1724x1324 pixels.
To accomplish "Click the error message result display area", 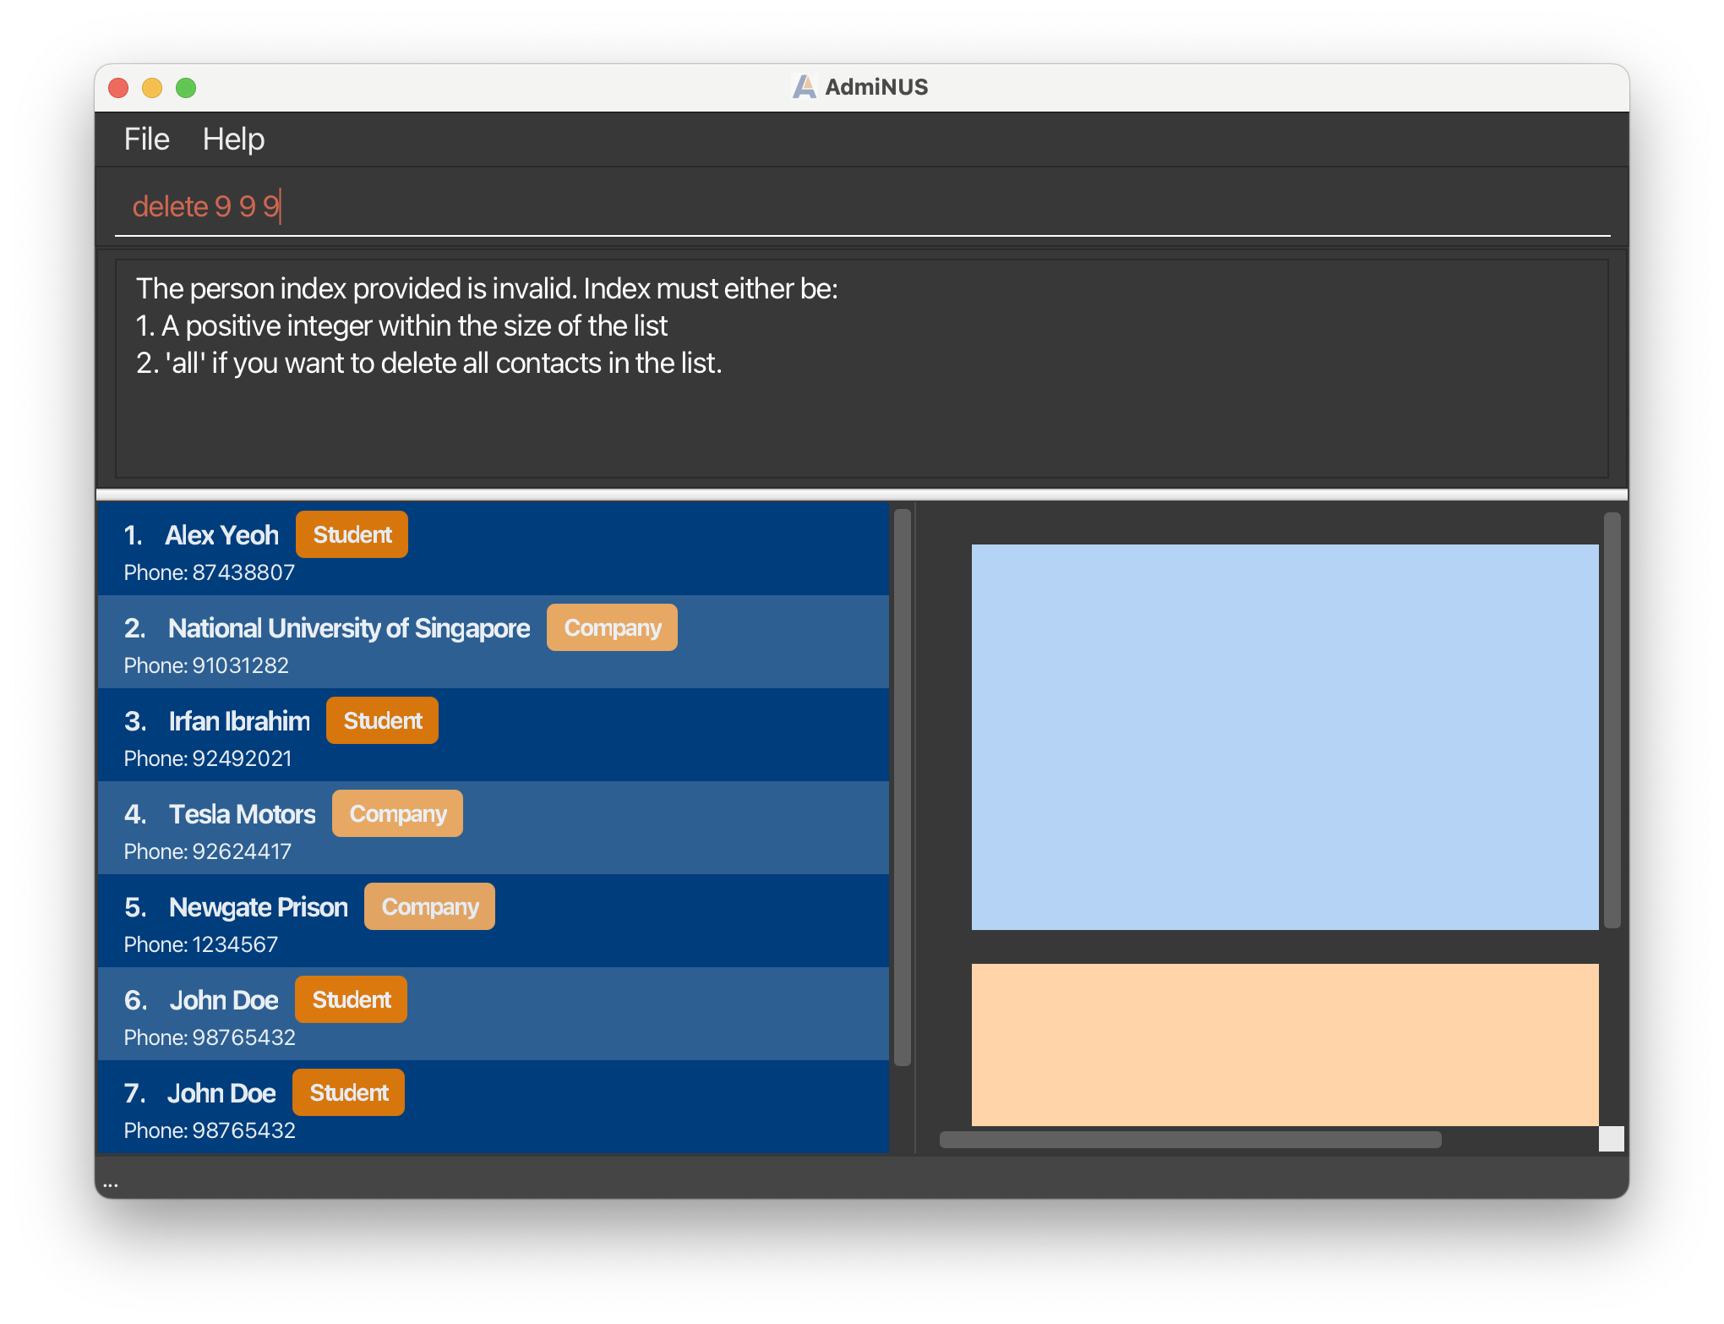I will [860, 369].
